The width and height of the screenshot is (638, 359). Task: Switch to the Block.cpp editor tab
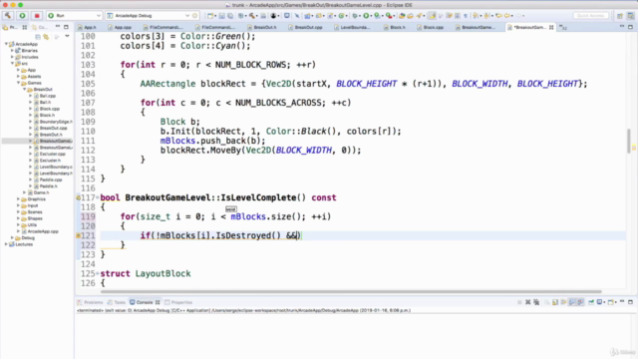coord(430,27)
